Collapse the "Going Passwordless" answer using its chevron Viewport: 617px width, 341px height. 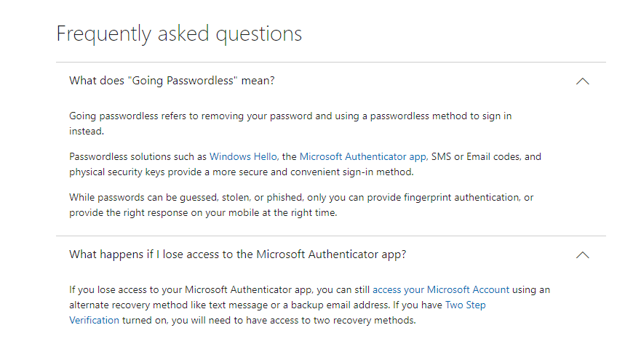point(582,81)
